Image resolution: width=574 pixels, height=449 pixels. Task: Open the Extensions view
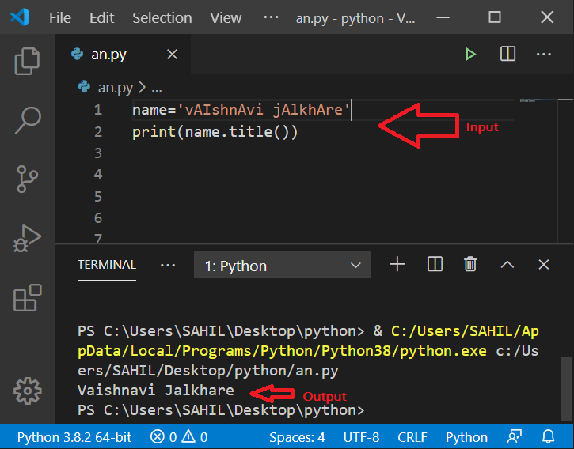(27, 298)
